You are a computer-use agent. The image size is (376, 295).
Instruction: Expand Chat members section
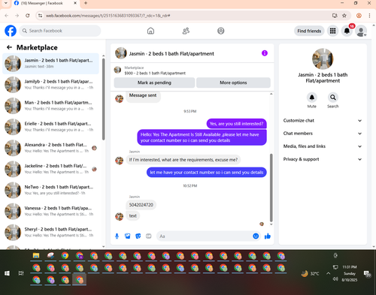(323, 134)
